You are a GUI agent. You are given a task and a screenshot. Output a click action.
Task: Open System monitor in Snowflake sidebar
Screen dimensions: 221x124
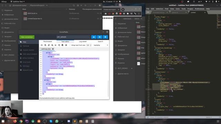click(29, 50)
